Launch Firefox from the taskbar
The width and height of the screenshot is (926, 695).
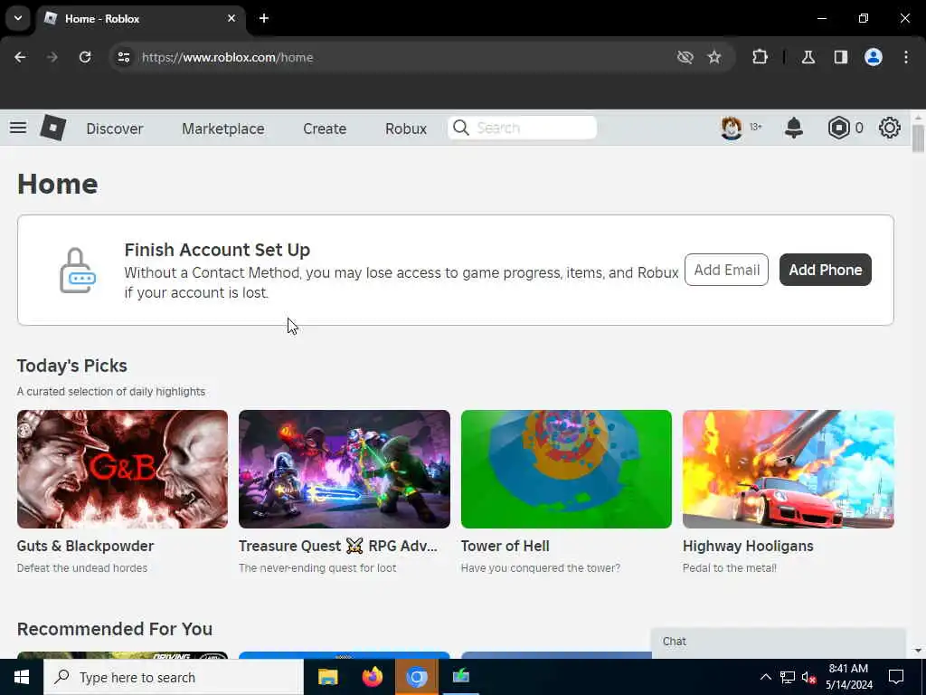pyautogui.click(x=372, y=677)
